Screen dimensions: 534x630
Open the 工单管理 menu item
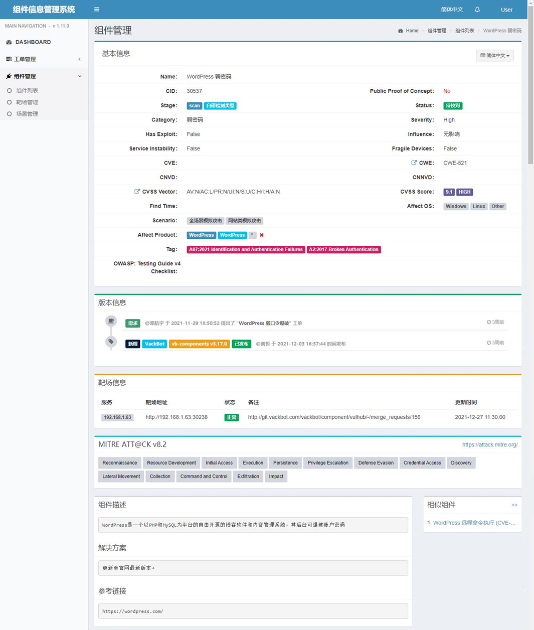[44, 59]
